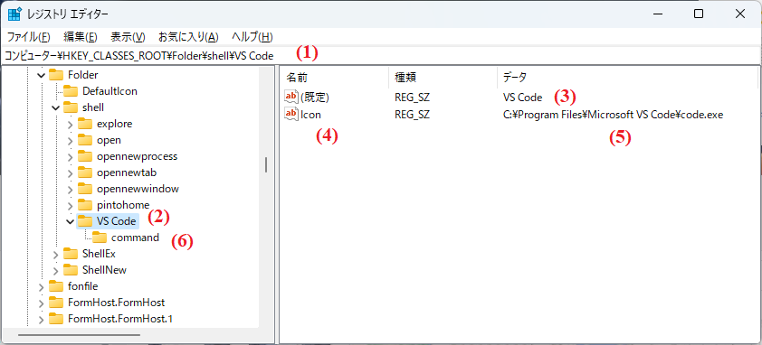Select the opennewwindow key label
Screen dimensions: 762x345
pos(138,189)
